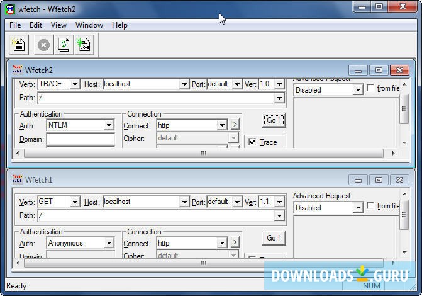Viewport: 422px width, 296px height.
Task: Open the Connect dropdown in Wfetch1
Action: click(222, 243)
